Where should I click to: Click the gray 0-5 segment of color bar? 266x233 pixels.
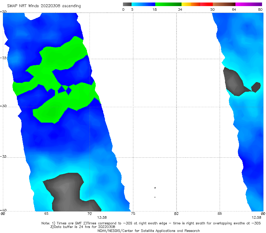pyautogui.click(x=127, y=4)
